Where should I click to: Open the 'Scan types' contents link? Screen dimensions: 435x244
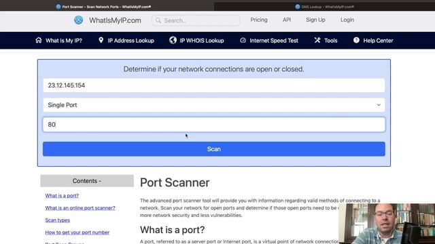(57, 220)
